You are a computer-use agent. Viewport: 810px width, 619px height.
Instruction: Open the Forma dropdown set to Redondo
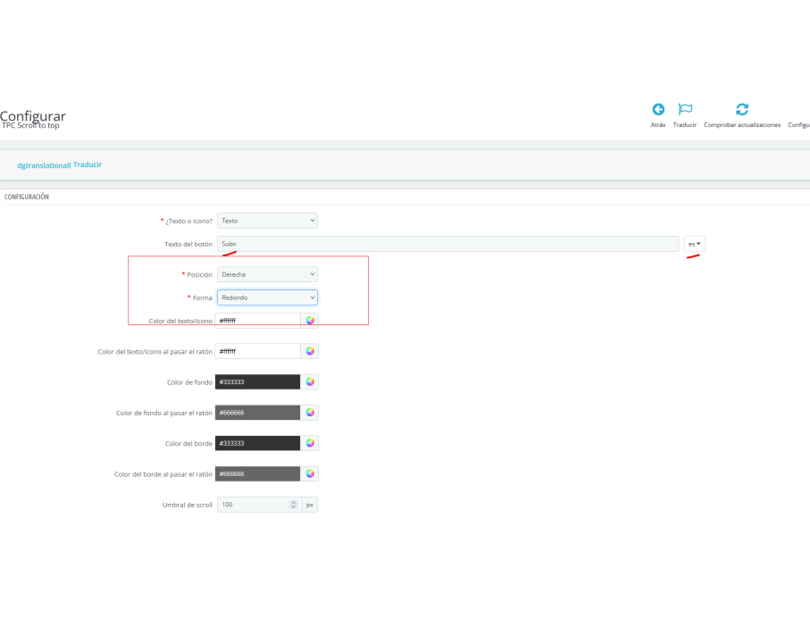point(267,297)
